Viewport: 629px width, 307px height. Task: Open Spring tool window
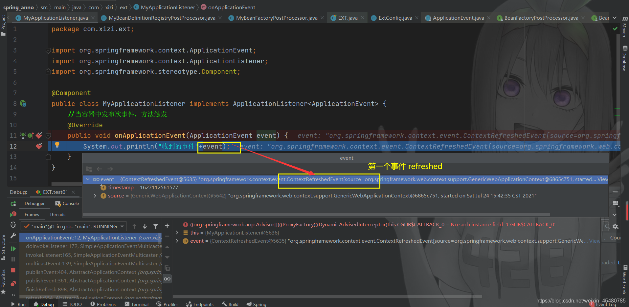[257, 304]
